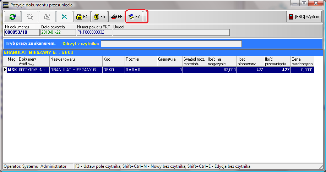Click the green refresh arrows icon

(x=12, y=17)
